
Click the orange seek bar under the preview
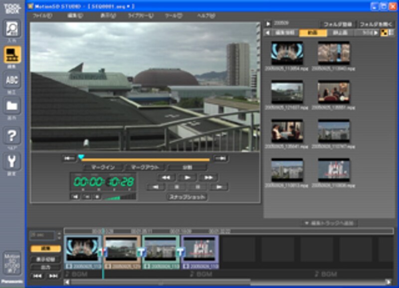(x=145, y=159)
